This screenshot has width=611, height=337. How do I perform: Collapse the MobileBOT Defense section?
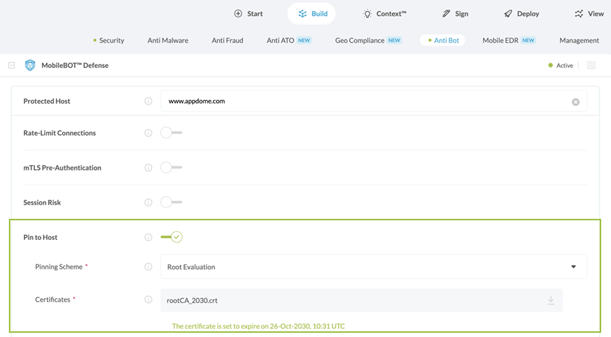pyautogui.click(x=12, y=66)
